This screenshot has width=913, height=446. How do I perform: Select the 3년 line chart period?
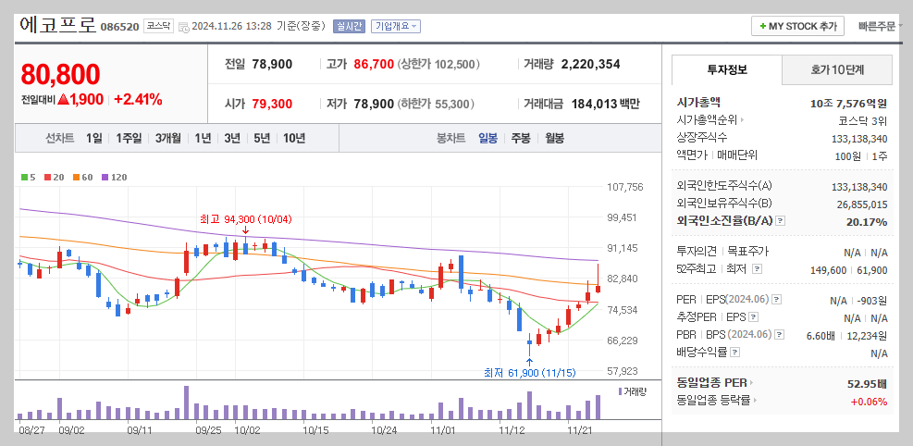232,139
